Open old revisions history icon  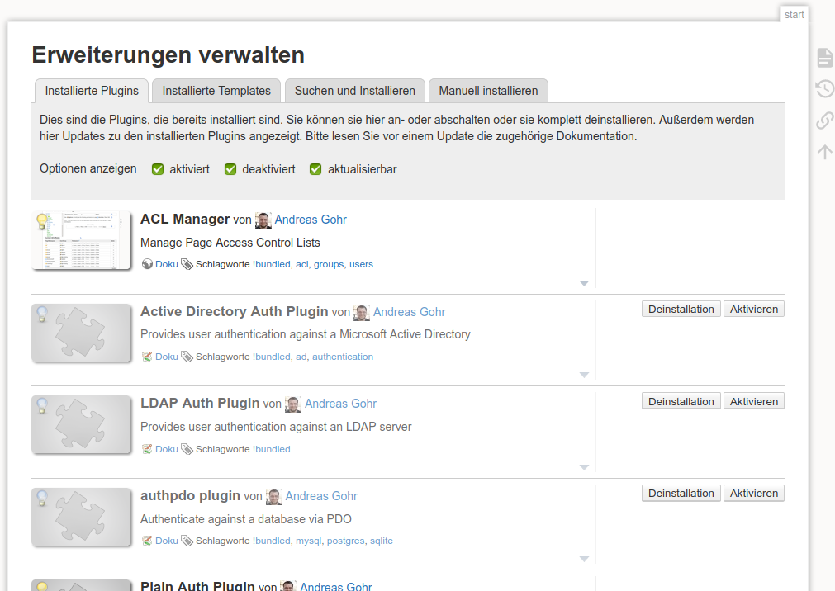(x=824, y=89)
